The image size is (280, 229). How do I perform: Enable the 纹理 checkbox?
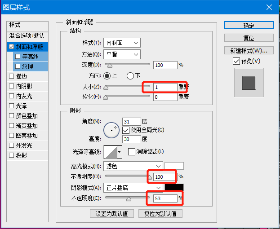(x=18, y=66)
